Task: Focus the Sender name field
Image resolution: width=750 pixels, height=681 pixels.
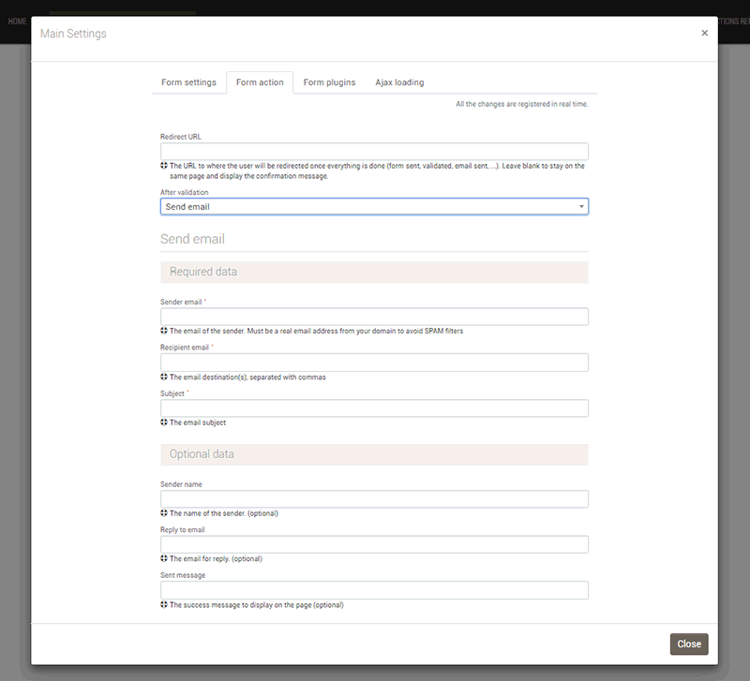Action: [x=374, y=499]
